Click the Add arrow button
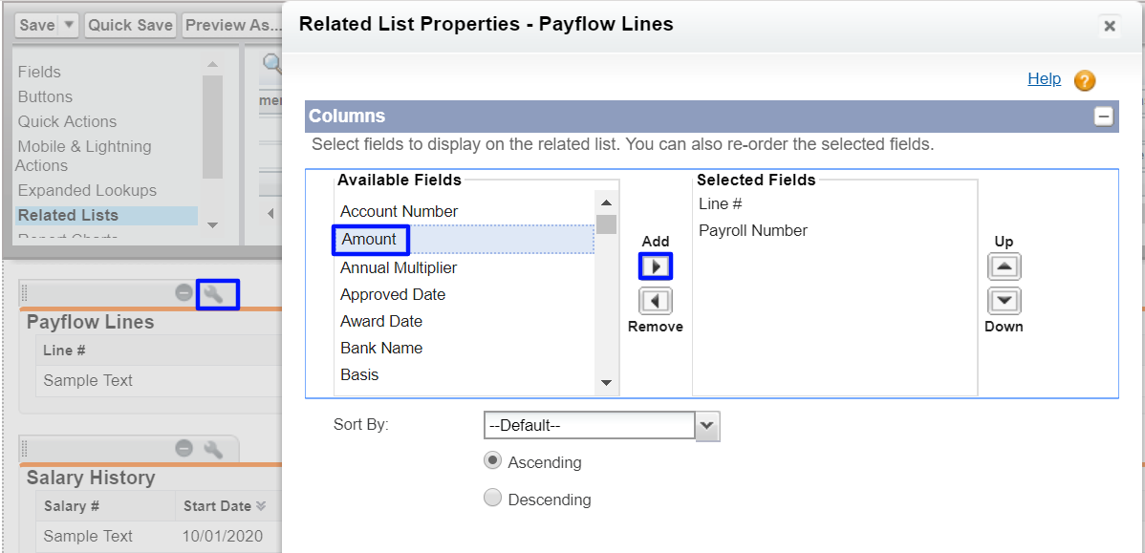This screenshot has height=553, width=1145. (656, 266)
